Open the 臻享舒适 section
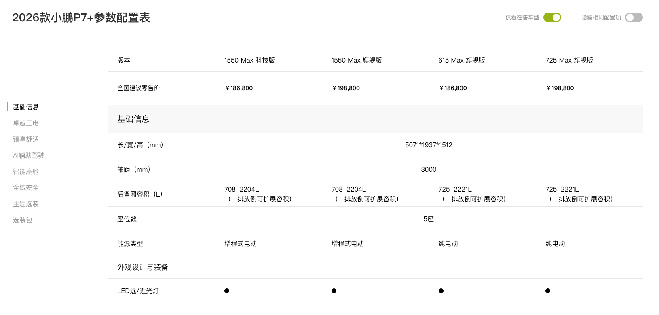 [x=26, y=139]
